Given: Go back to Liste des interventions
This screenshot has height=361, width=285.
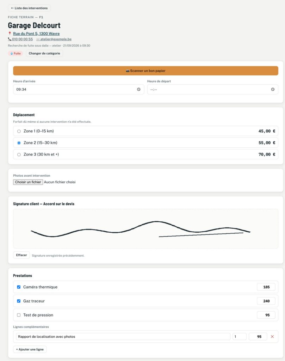Looking at the screenshot, I should point(29,8).
